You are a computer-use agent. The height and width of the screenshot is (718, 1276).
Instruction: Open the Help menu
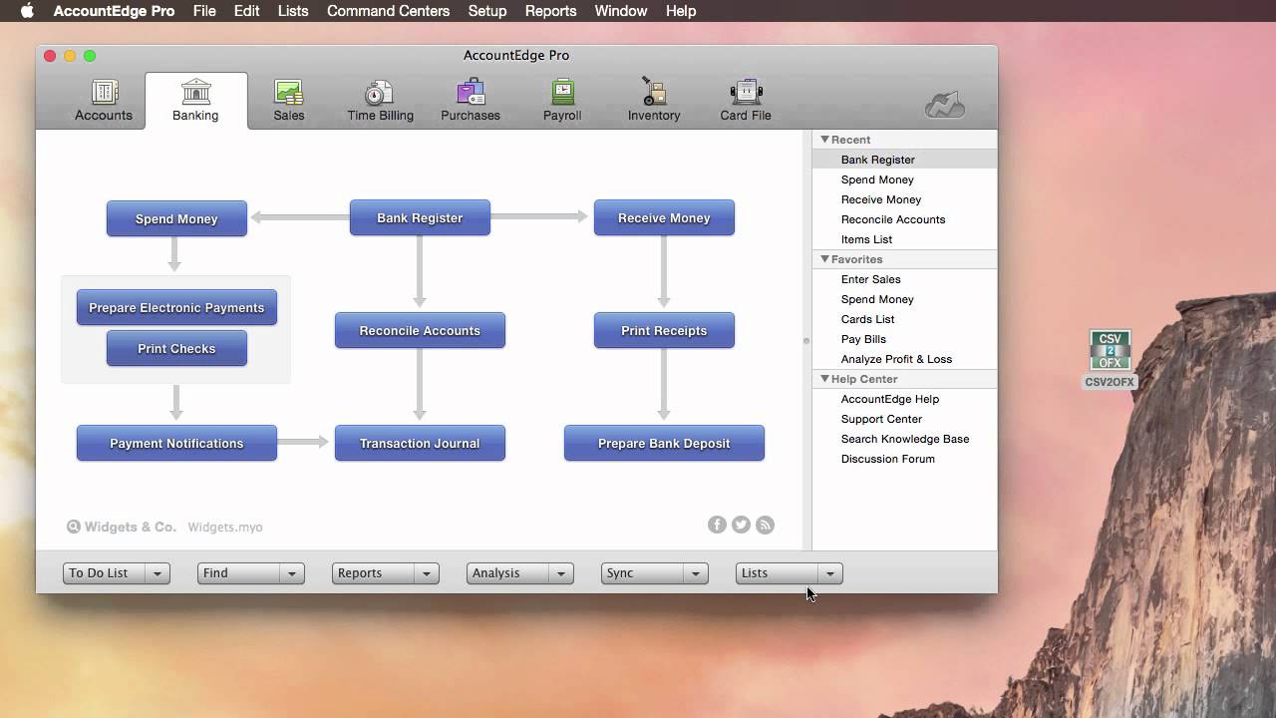pos(681,11)
